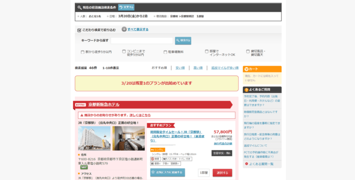The width and height of the screenshot is (355, 180).
Task: Open the 1部屋 room count dropdown
Action: pyautogui.click(x=204, y=172)
